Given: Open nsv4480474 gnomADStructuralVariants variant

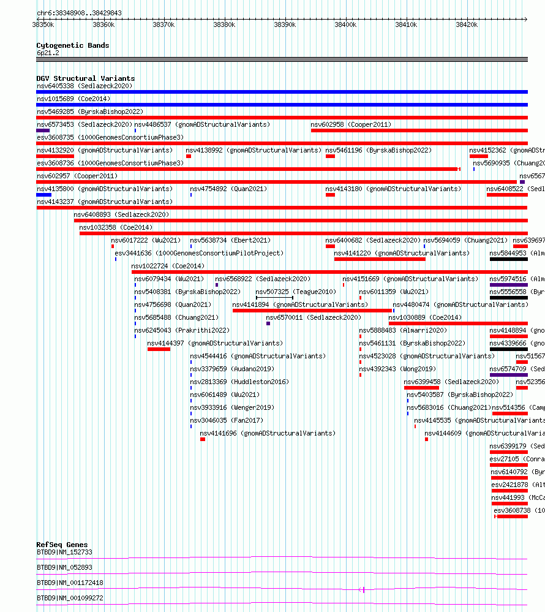Looking at the screenshot, I should pyautogui.click(x=460, y=305).
